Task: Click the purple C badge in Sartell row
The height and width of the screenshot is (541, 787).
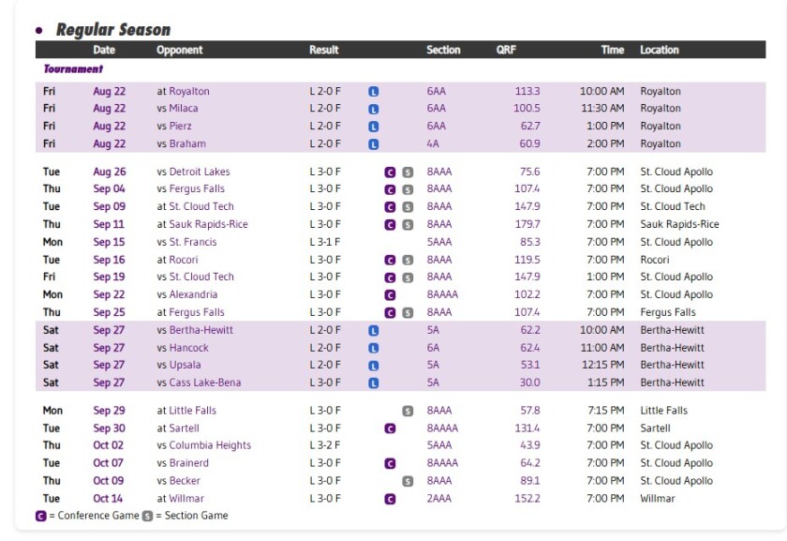Action: pyautogui.click(x=390, y=428)
